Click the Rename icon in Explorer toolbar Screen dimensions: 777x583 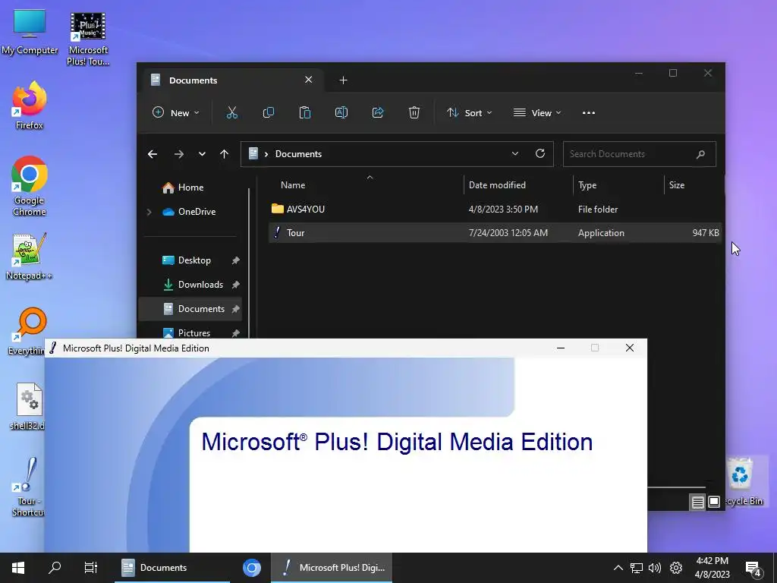click(341, 112)
